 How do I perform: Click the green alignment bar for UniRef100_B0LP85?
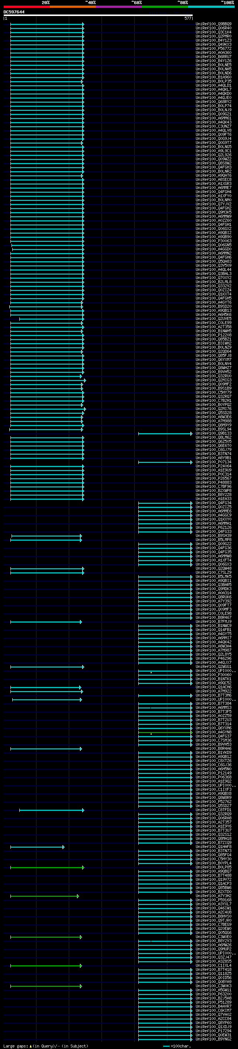click(x=47, y=867)
